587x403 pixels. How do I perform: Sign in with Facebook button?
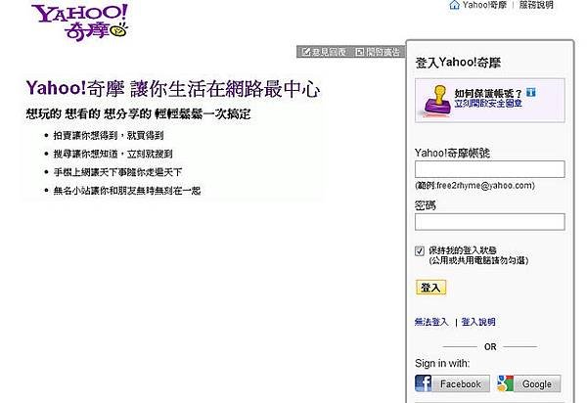point(452,383)
